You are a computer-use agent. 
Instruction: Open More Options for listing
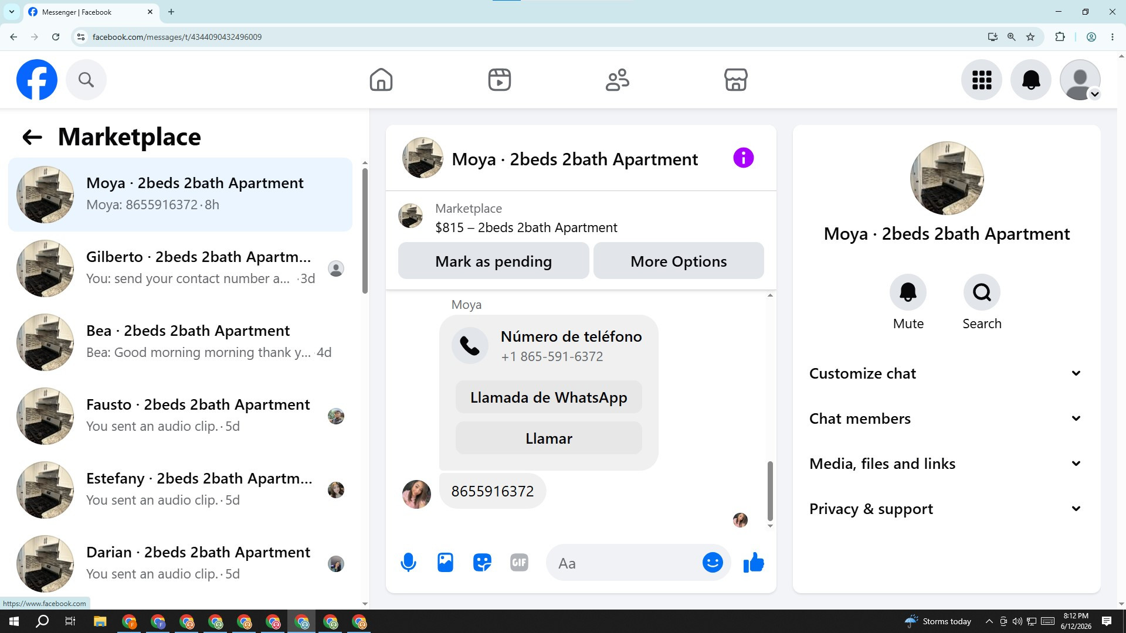tap(679, 261)
